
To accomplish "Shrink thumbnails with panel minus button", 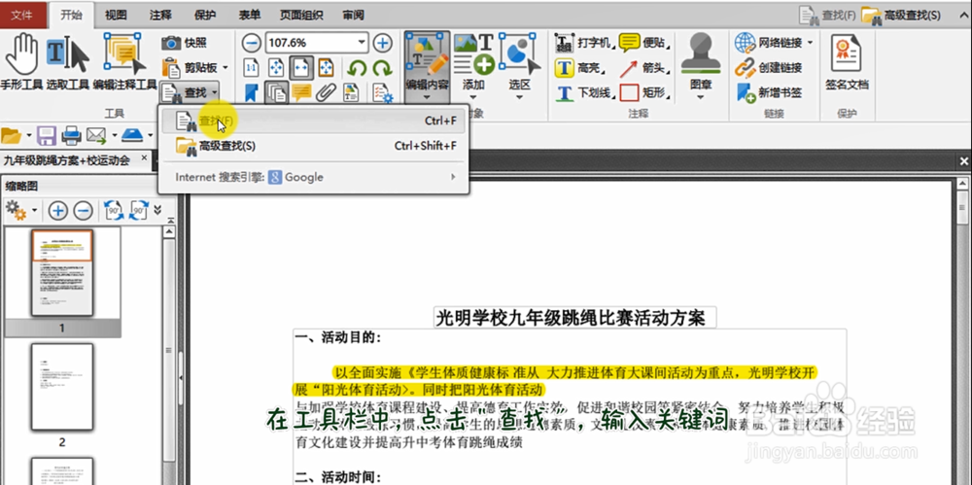I will click(83, 211).
